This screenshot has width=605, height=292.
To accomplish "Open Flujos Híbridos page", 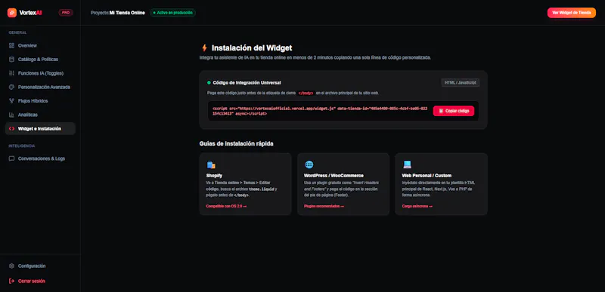I will 40,101.
